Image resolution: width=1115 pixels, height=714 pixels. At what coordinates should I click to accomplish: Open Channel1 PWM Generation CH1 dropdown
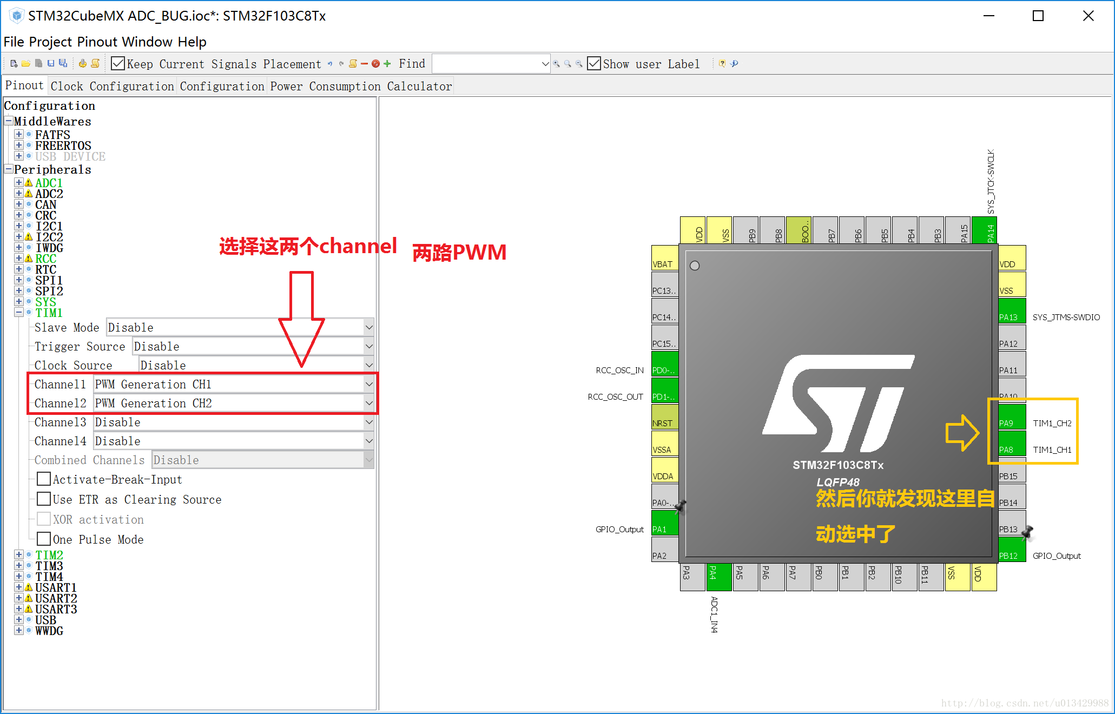[368, 384]
